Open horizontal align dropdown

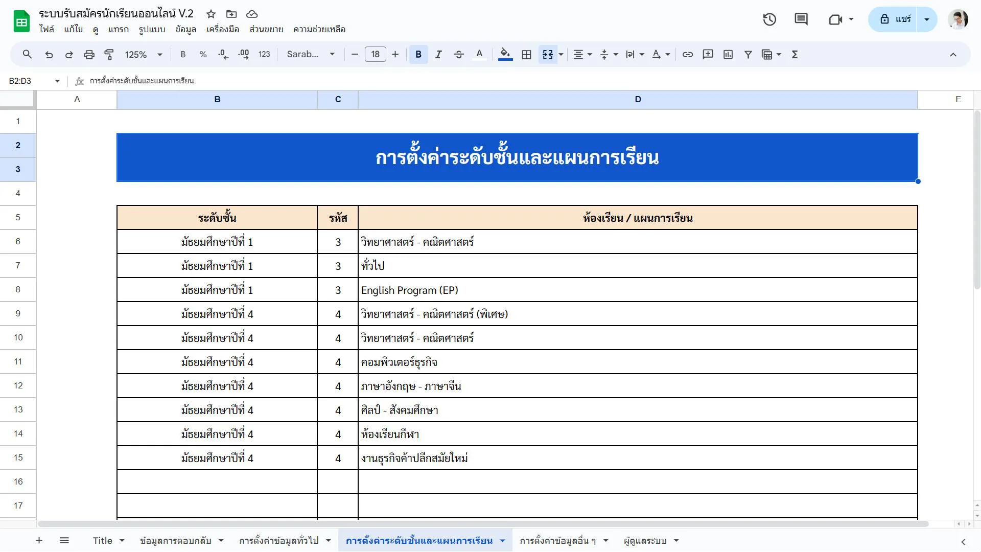click(x=582, y=54)
